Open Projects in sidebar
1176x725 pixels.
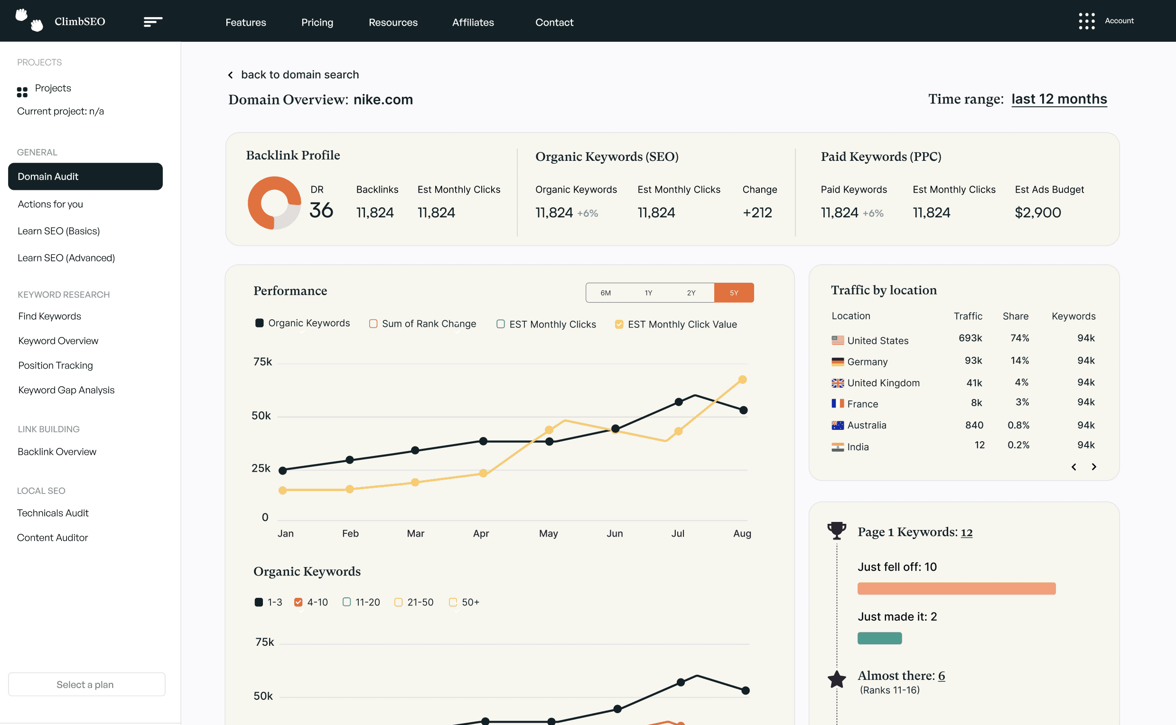[53, 88]
